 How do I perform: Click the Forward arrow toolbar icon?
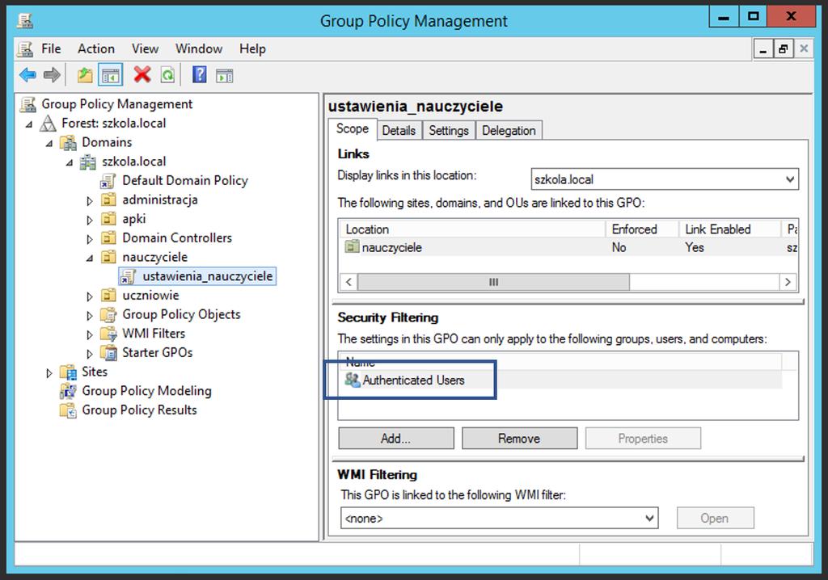pyautogui.click(x=52, y=75)
